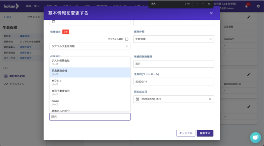
Task: Jump to next find-bar match
Action: click(203, 4)
